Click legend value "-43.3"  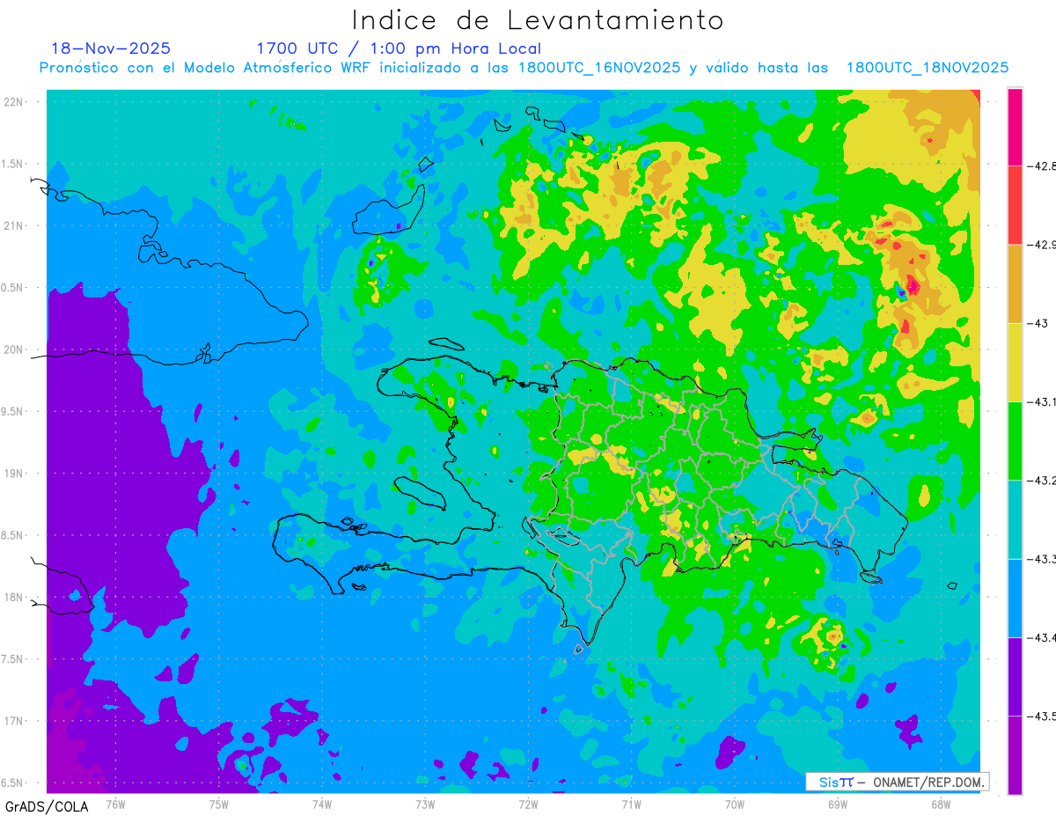(x=1041, y=559)
